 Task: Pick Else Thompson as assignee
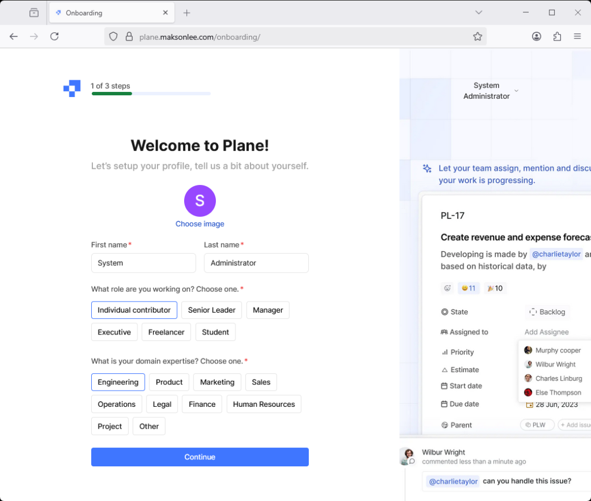(553, 392)
